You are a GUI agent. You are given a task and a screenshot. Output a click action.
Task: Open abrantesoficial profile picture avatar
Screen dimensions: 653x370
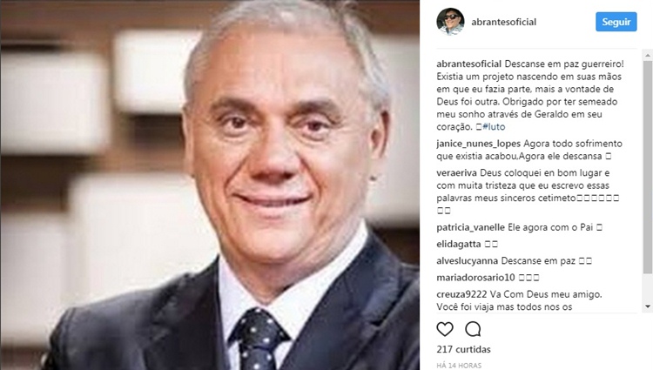[x=450, y=21]
